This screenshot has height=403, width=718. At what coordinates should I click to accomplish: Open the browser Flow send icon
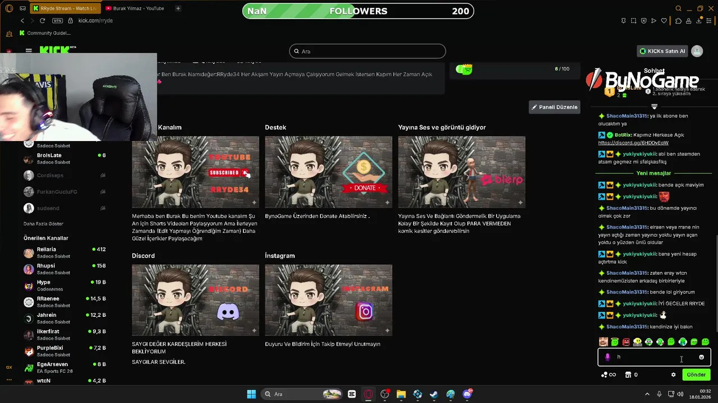(x=653, y=21)
